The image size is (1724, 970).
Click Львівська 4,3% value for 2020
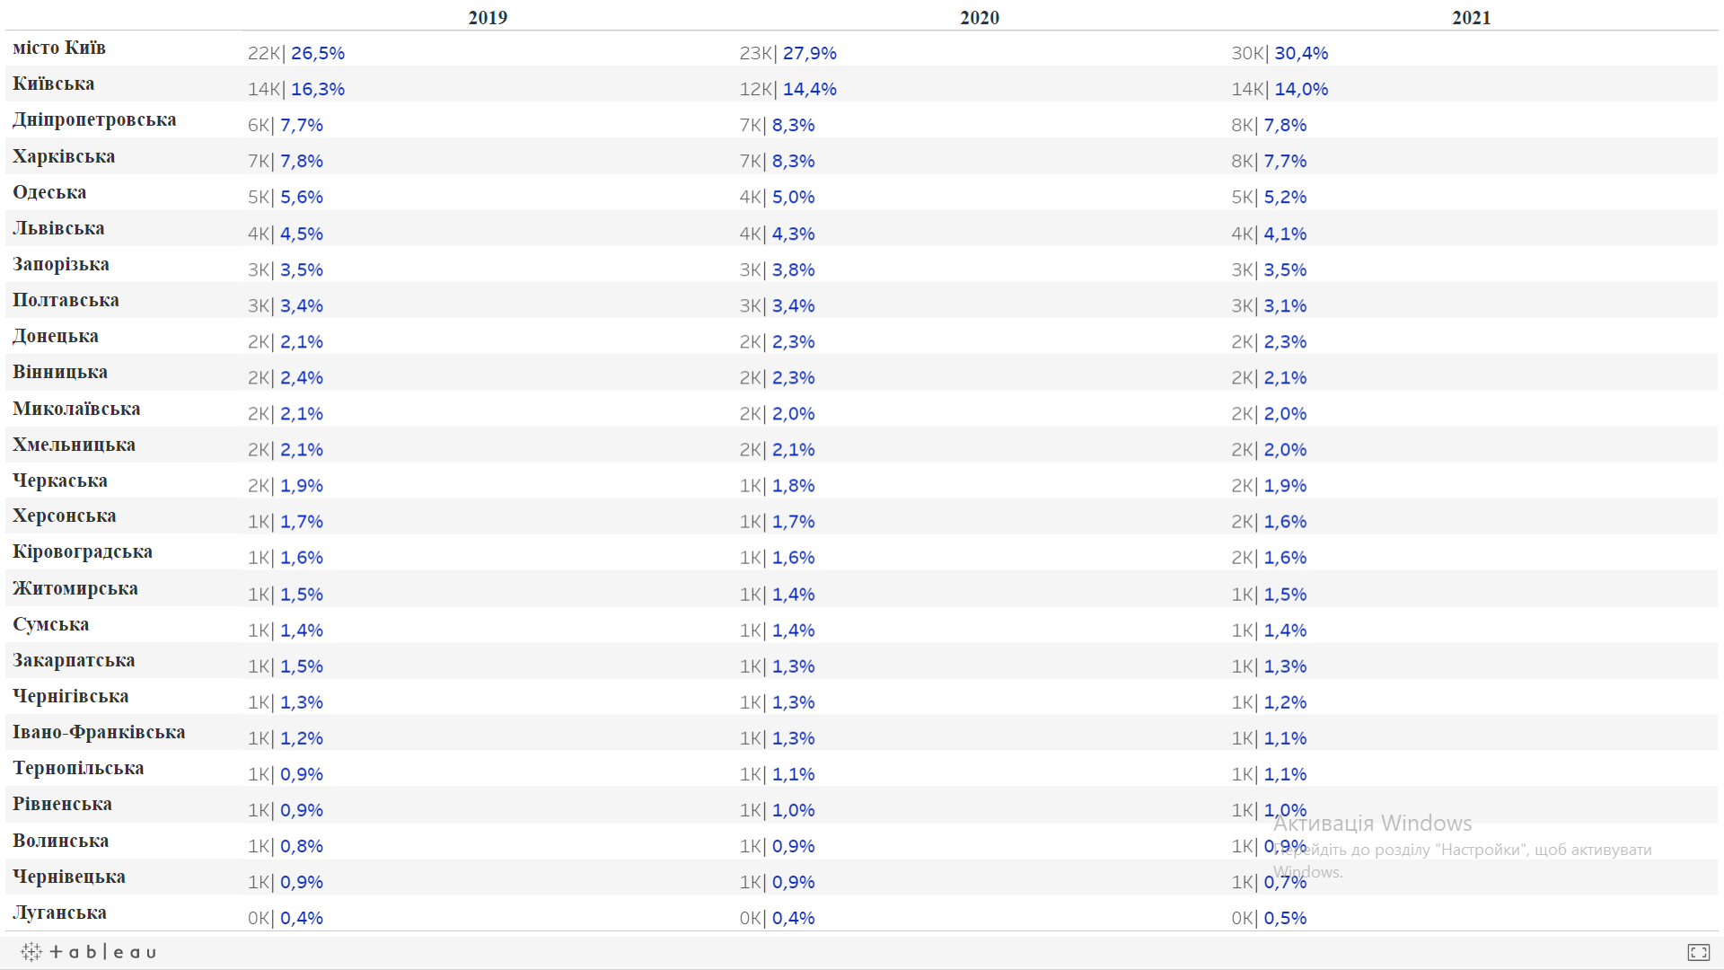click(793, 234)
